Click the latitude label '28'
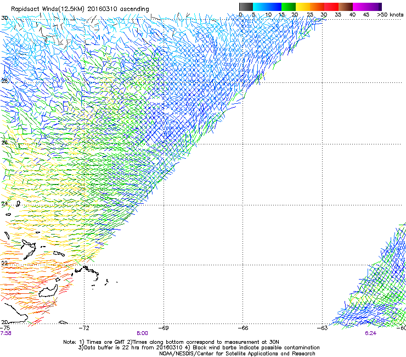Image resolution: width=406 pixels, height=357 pixels. click(x=4, y=81)
